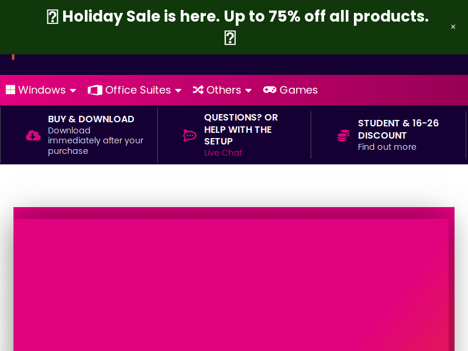
Task: Dismiss the Holiday Sale banner
Action: click(x=453, y=27)
